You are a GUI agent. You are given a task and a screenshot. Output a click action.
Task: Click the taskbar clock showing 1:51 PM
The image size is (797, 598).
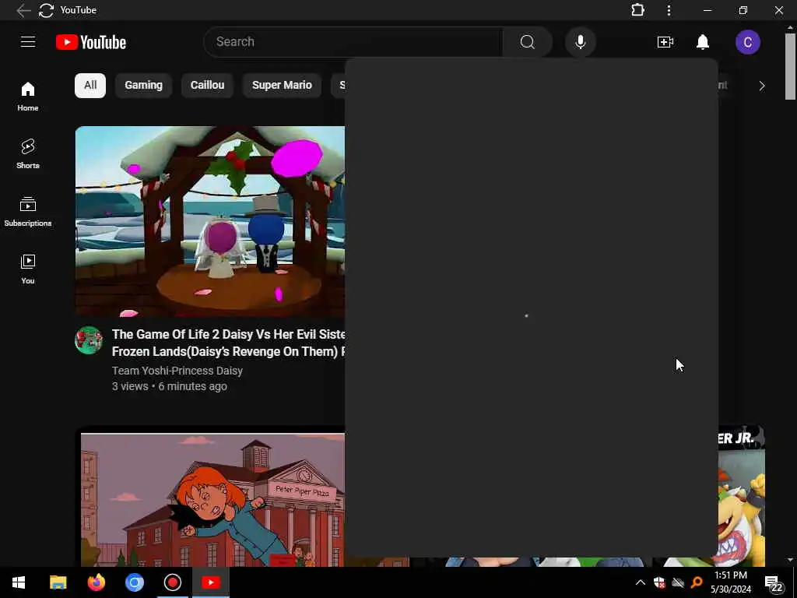point(730,582)
